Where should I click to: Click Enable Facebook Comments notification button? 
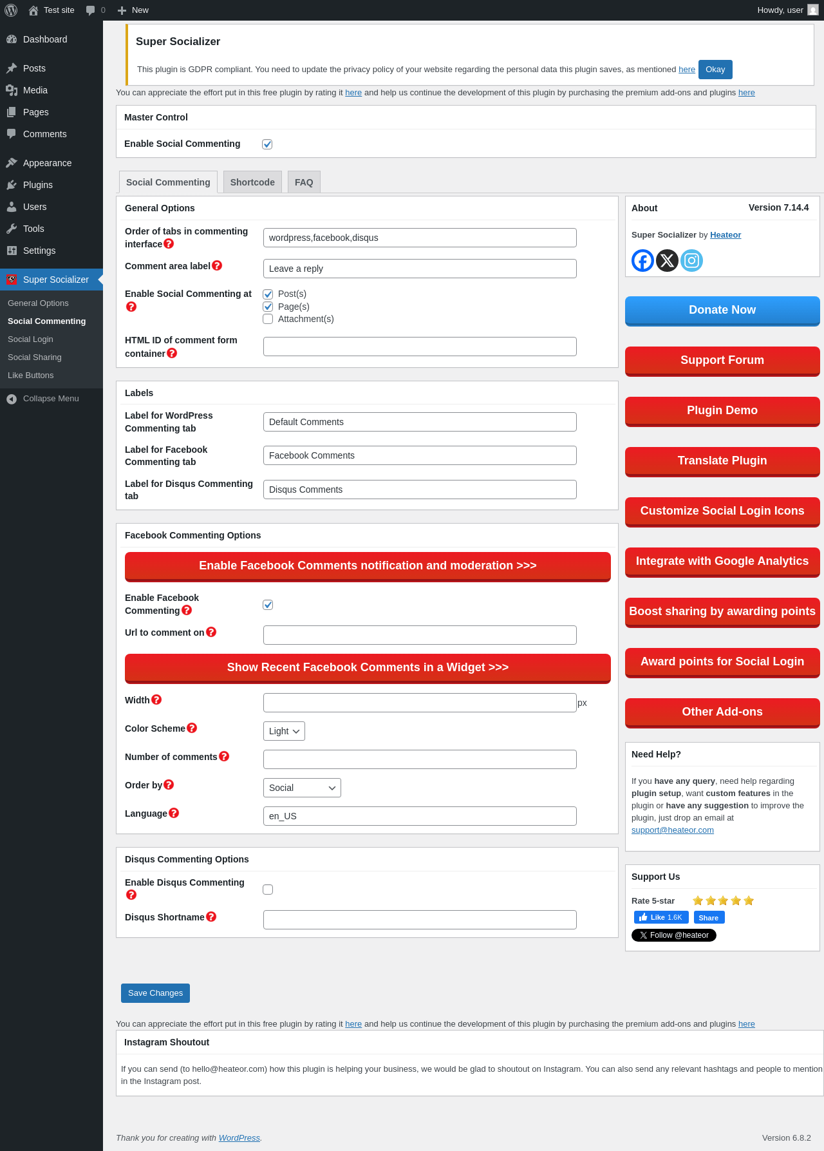tap(368, 567)
